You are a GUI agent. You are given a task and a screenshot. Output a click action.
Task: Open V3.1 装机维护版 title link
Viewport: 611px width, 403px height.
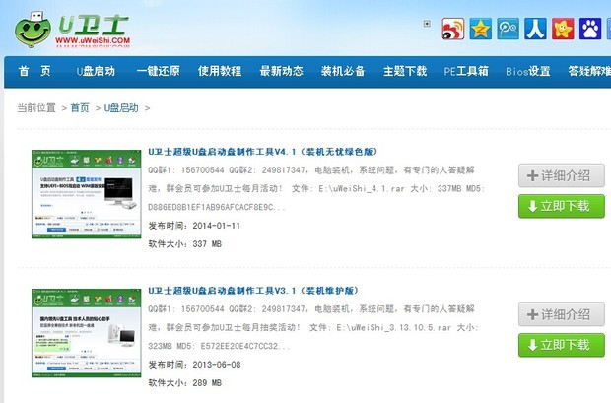(x=253, y=291)
